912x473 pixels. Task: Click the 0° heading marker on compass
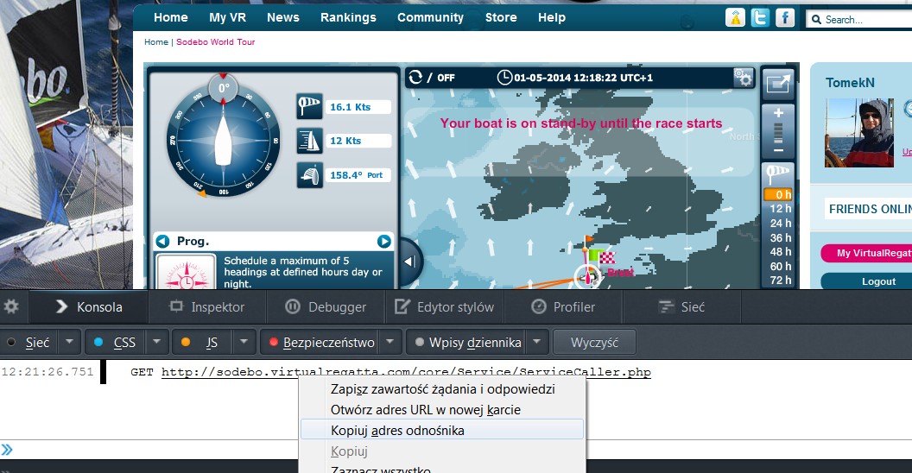coord(224,88)
